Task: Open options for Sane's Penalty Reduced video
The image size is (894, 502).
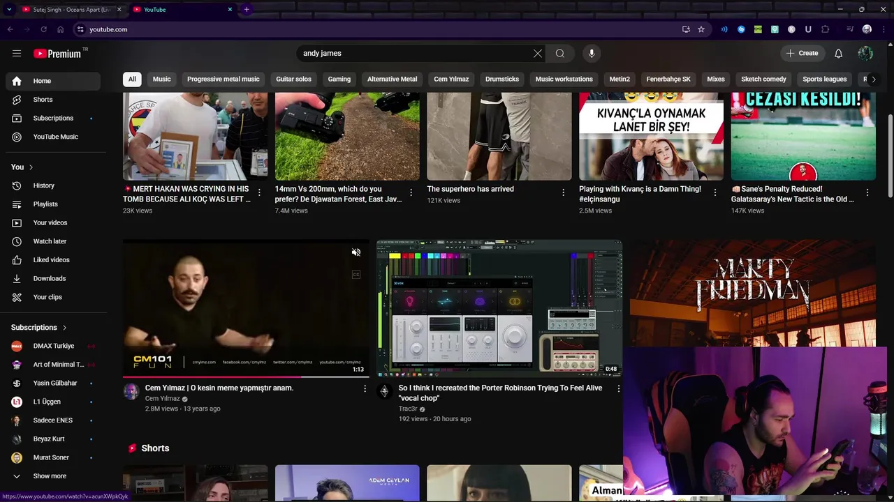Action: (x=867, y=192)
